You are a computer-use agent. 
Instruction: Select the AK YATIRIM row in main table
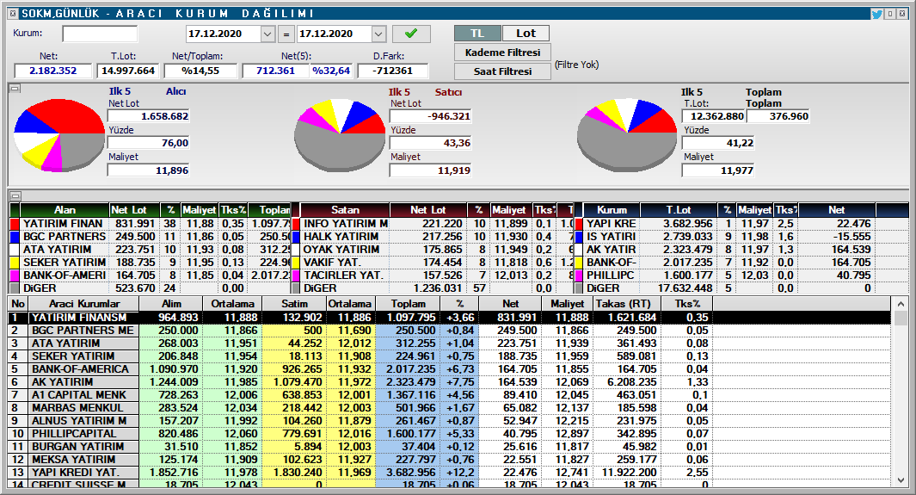click(450, 381)
